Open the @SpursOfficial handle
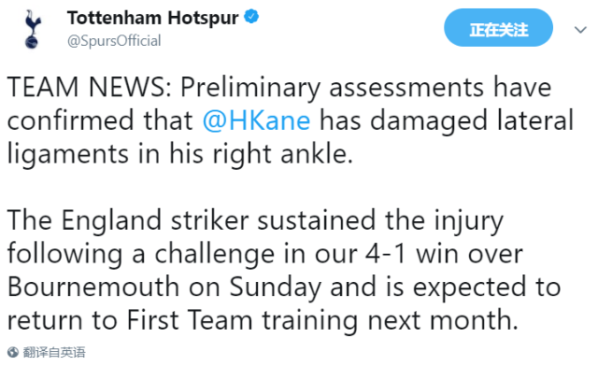Screen dimensions: 598x366 pyautogui.click(x=114, y=41)
